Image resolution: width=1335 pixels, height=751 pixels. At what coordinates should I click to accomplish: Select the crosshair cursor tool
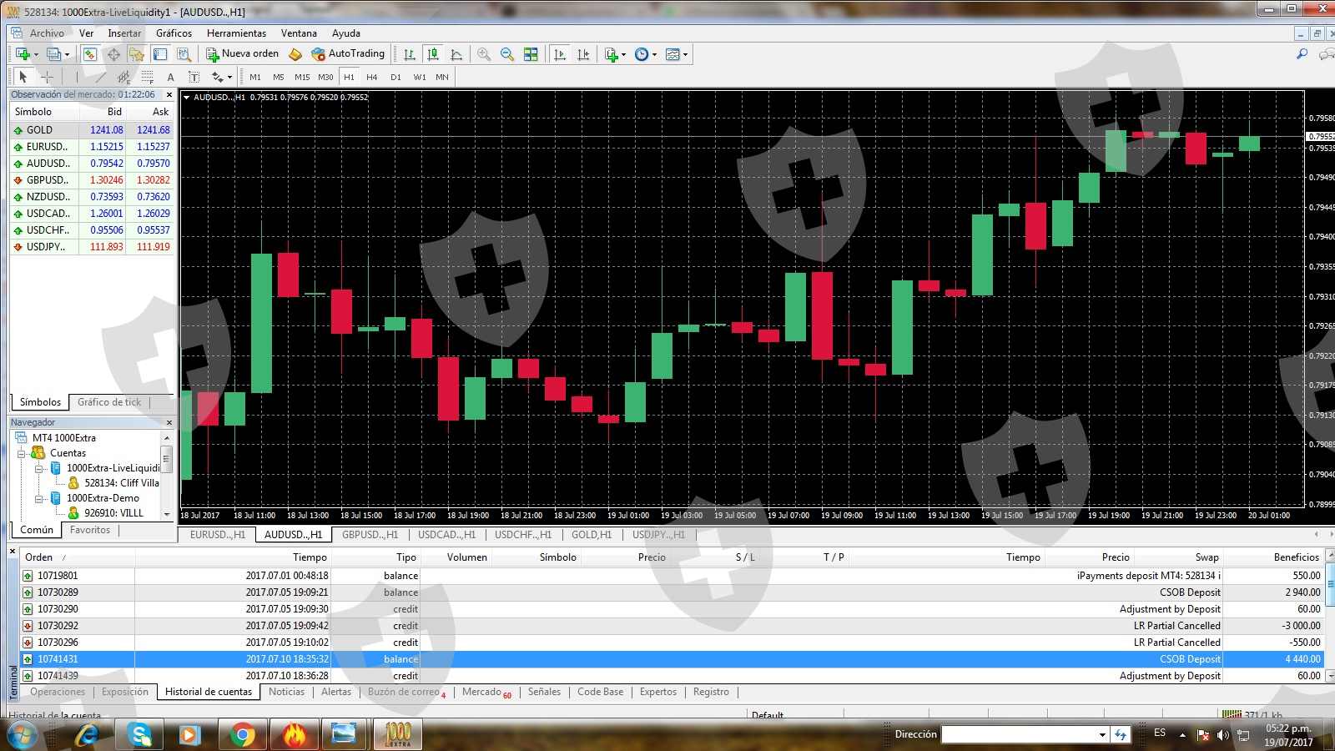pyautogui.click(x=48, y=77)
